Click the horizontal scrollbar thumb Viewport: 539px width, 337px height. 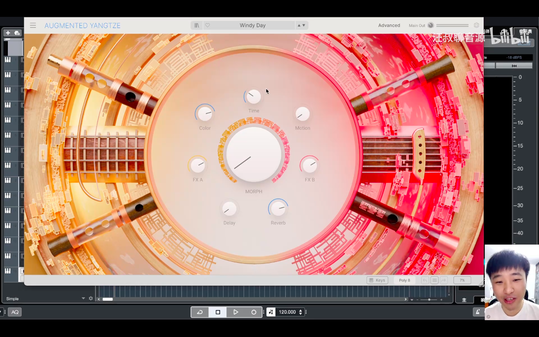pyautogui.click(x=108, y=299)
